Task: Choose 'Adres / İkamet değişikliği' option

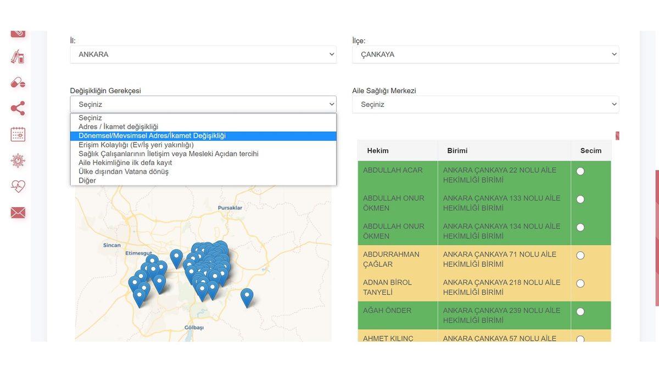Action: [x=118, y=127]
